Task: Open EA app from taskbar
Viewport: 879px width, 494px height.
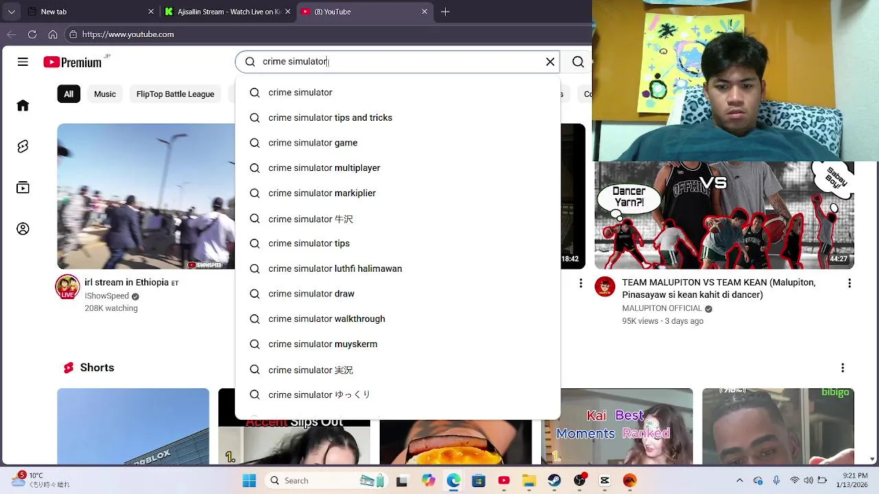Action: pyautogui.click(x=630, y=480)
